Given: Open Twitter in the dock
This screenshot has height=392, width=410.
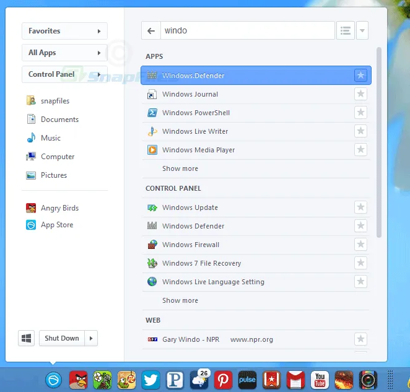Looking at the screenshot, I should click(x=150, y=380).
